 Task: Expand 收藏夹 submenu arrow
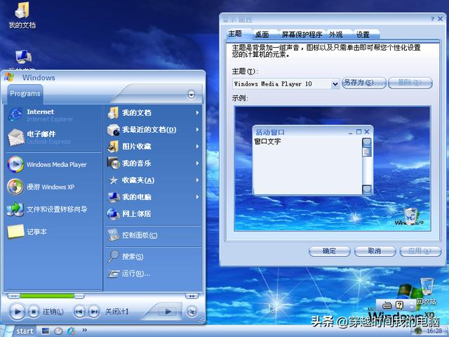[198, 180]
